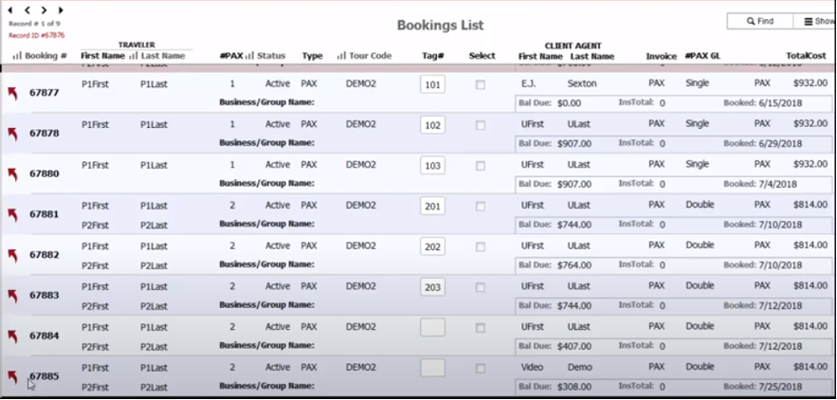Go to next record chevron
Screen dimensions: 837x400
pyautogui.click(x=44, y=10)
